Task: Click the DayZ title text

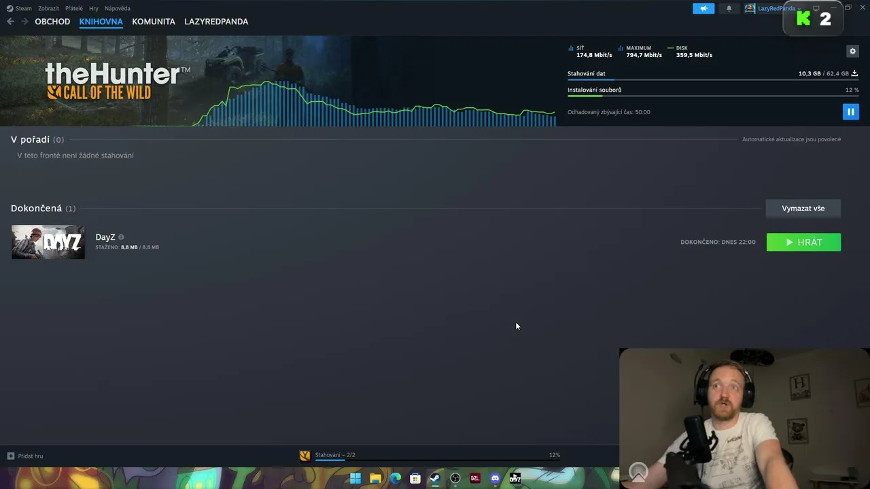Action: tap(105, 237)
